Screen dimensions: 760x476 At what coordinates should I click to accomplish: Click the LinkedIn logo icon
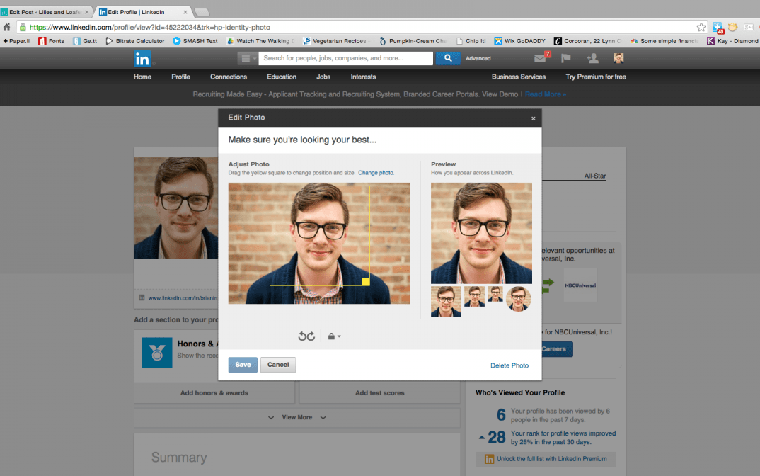(x=142, y=59)
